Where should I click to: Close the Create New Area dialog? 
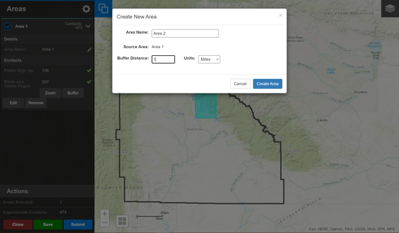280,15
